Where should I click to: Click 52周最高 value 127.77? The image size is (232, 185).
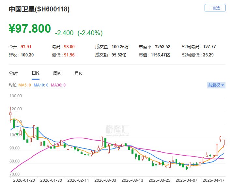pos(209,47)
